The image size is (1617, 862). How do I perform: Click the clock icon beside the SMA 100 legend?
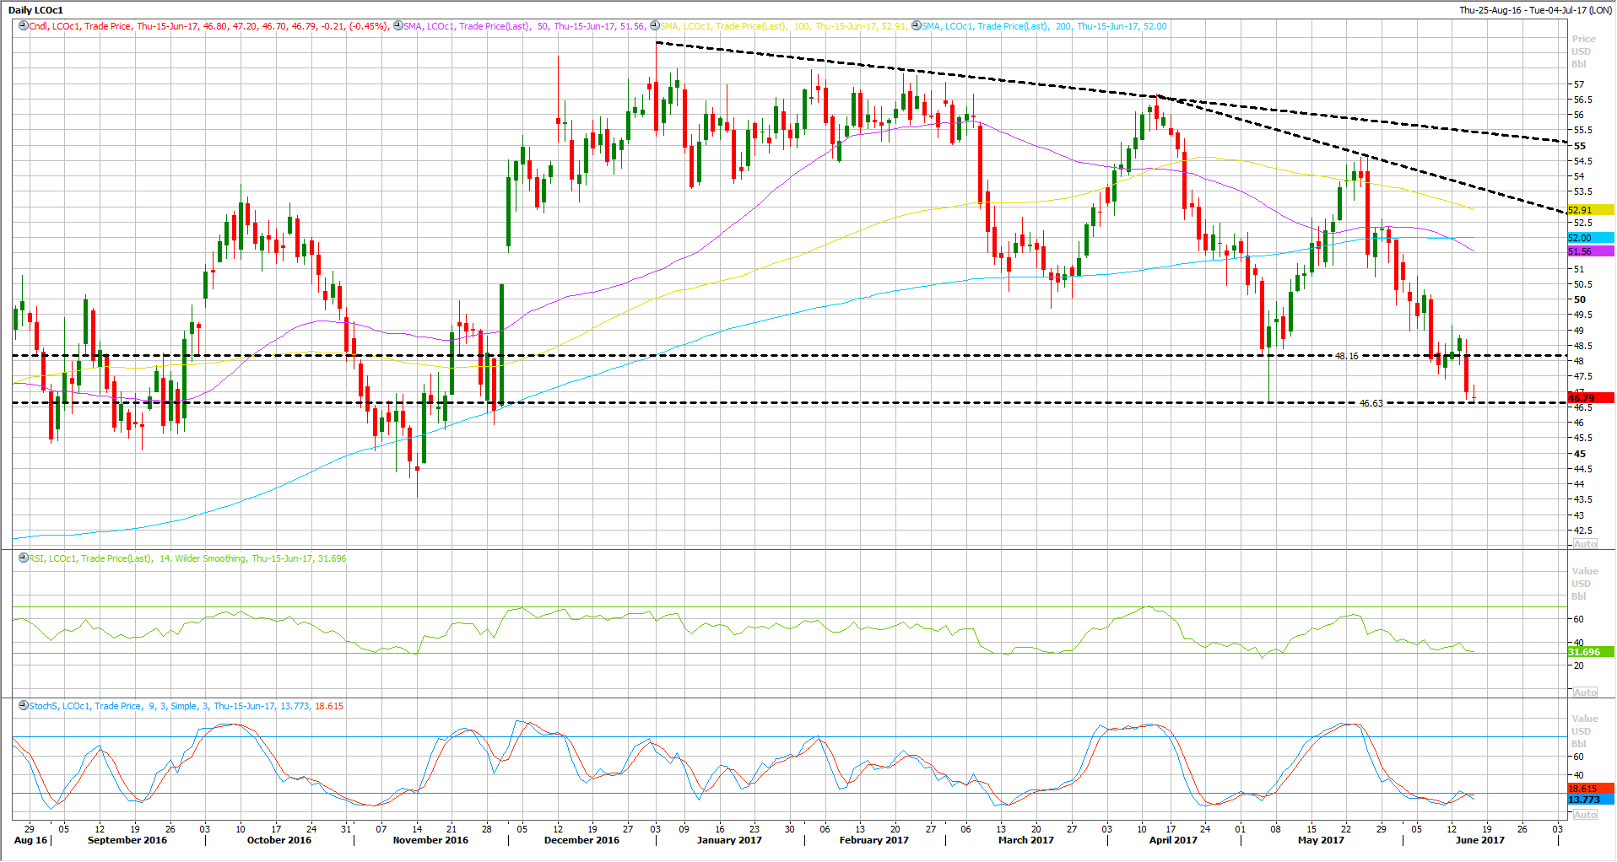(655, 26)
